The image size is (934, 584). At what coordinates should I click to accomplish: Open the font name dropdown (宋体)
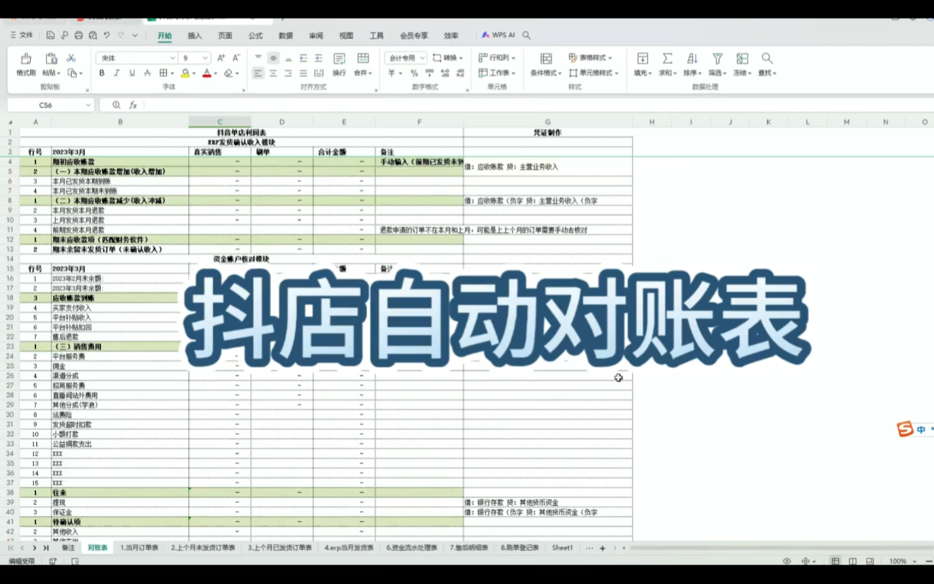pos(172,58)
